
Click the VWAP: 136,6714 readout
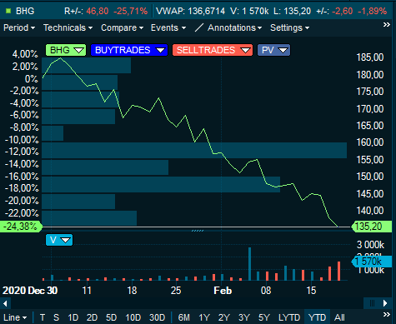point(190,11)
